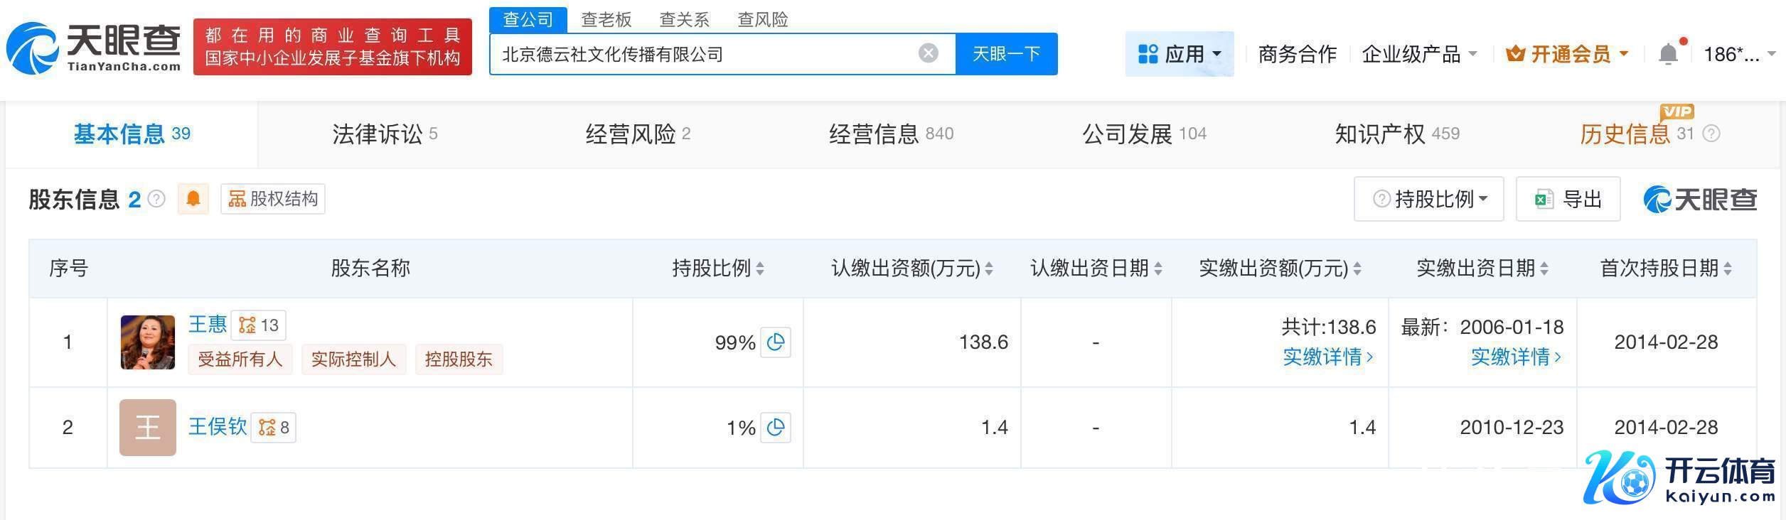
Task: Clear the search box with X icon
Action: pyautogui.click(x=928, y=53)
